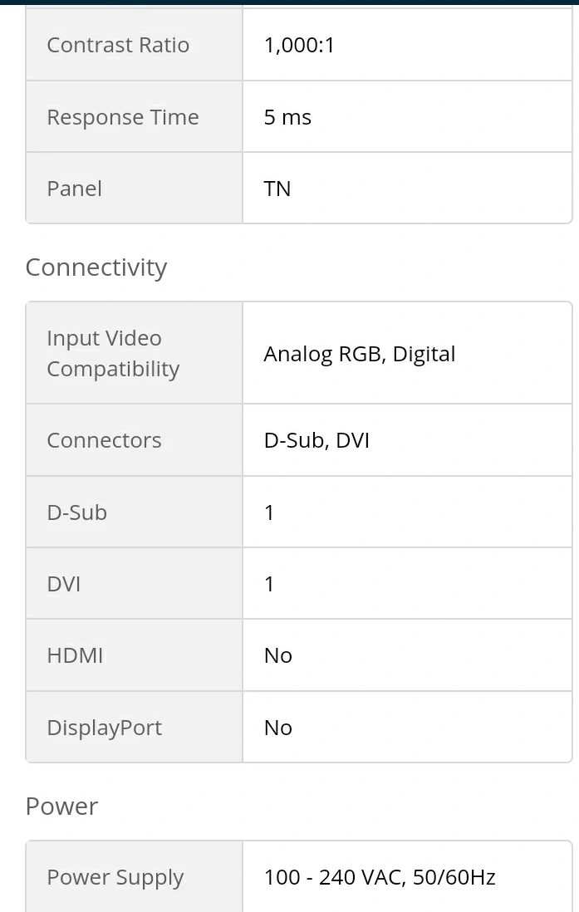The image size is (579, 912).
Task: Click the DisplayPort row label
Action: (x=105, y=728)
